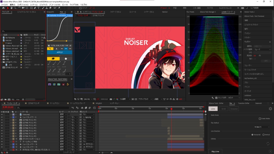This screenshot has height=154, width=274.
Task: Open the ウィンドウ(W) menu
Action: [74, 5]
